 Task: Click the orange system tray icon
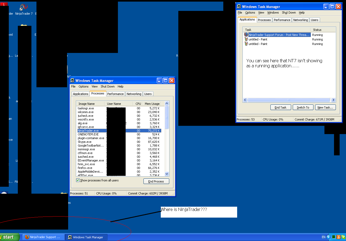(339, 237)
